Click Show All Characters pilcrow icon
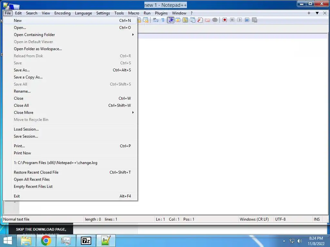330x247 pixels. coord(163,20)
